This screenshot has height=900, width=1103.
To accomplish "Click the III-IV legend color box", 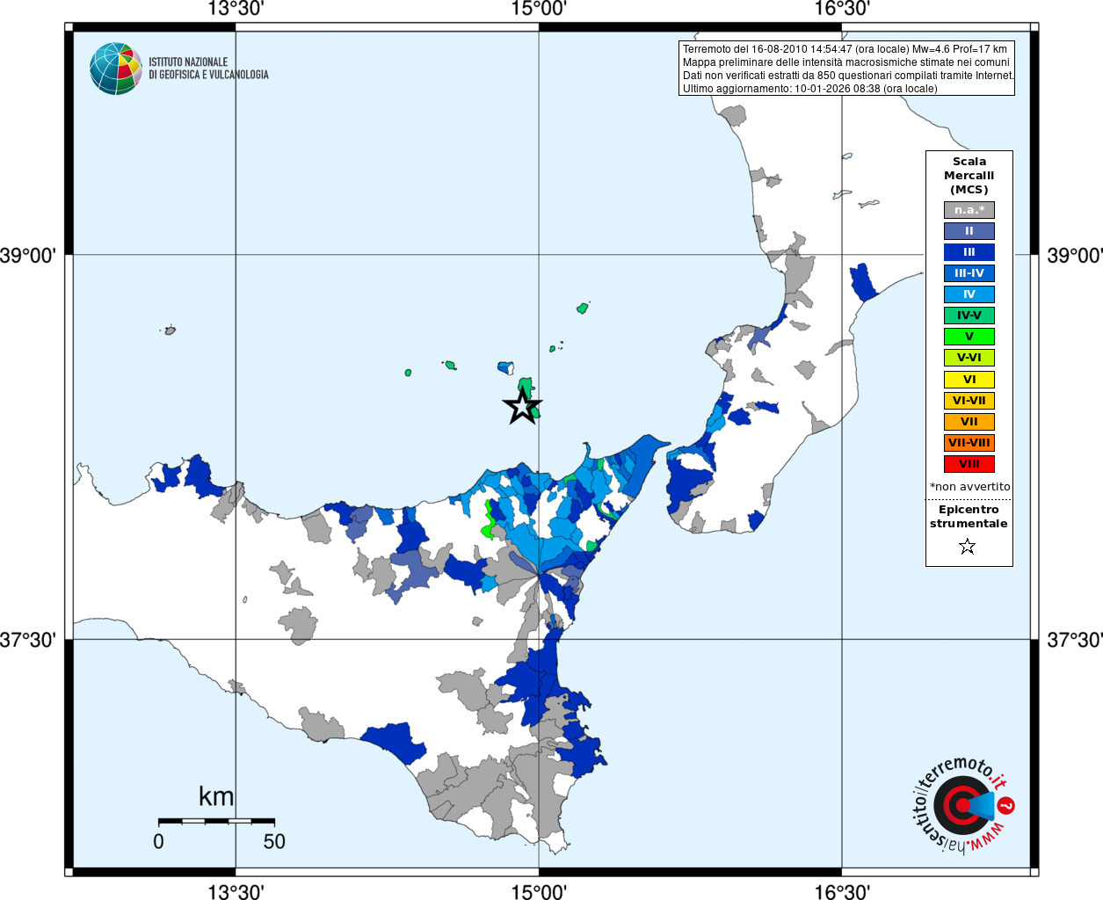I will (x=969, y=273).
